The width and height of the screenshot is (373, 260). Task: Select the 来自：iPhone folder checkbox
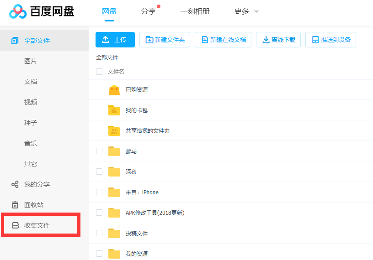(x=99, y=192)
